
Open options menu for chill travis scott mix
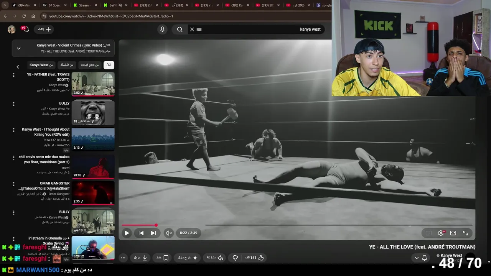pyautogui.click(x=14, y=158)
